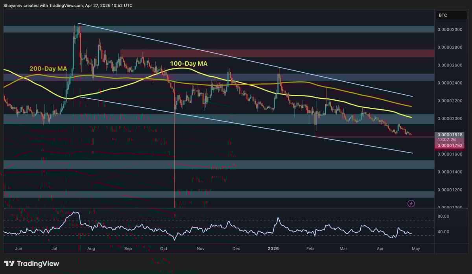Click the lightning bolt flash icon on the chart

(411, 203)
